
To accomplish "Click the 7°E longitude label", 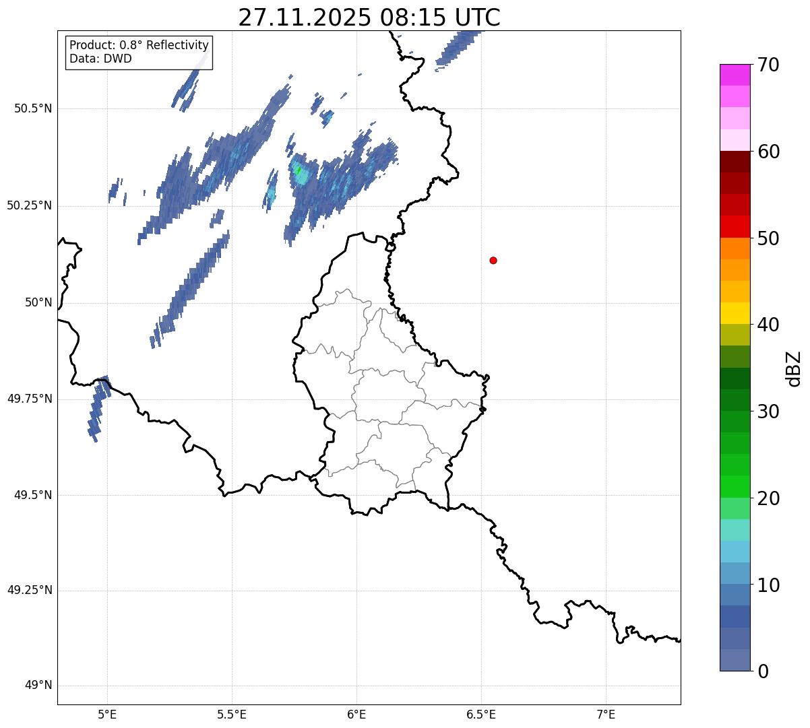I will pos(606,714).
